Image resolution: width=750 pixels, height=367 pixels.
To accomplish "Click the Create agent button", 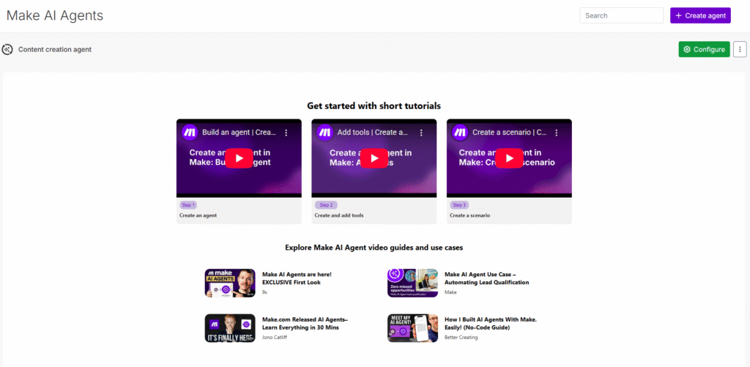I will 700,15.
